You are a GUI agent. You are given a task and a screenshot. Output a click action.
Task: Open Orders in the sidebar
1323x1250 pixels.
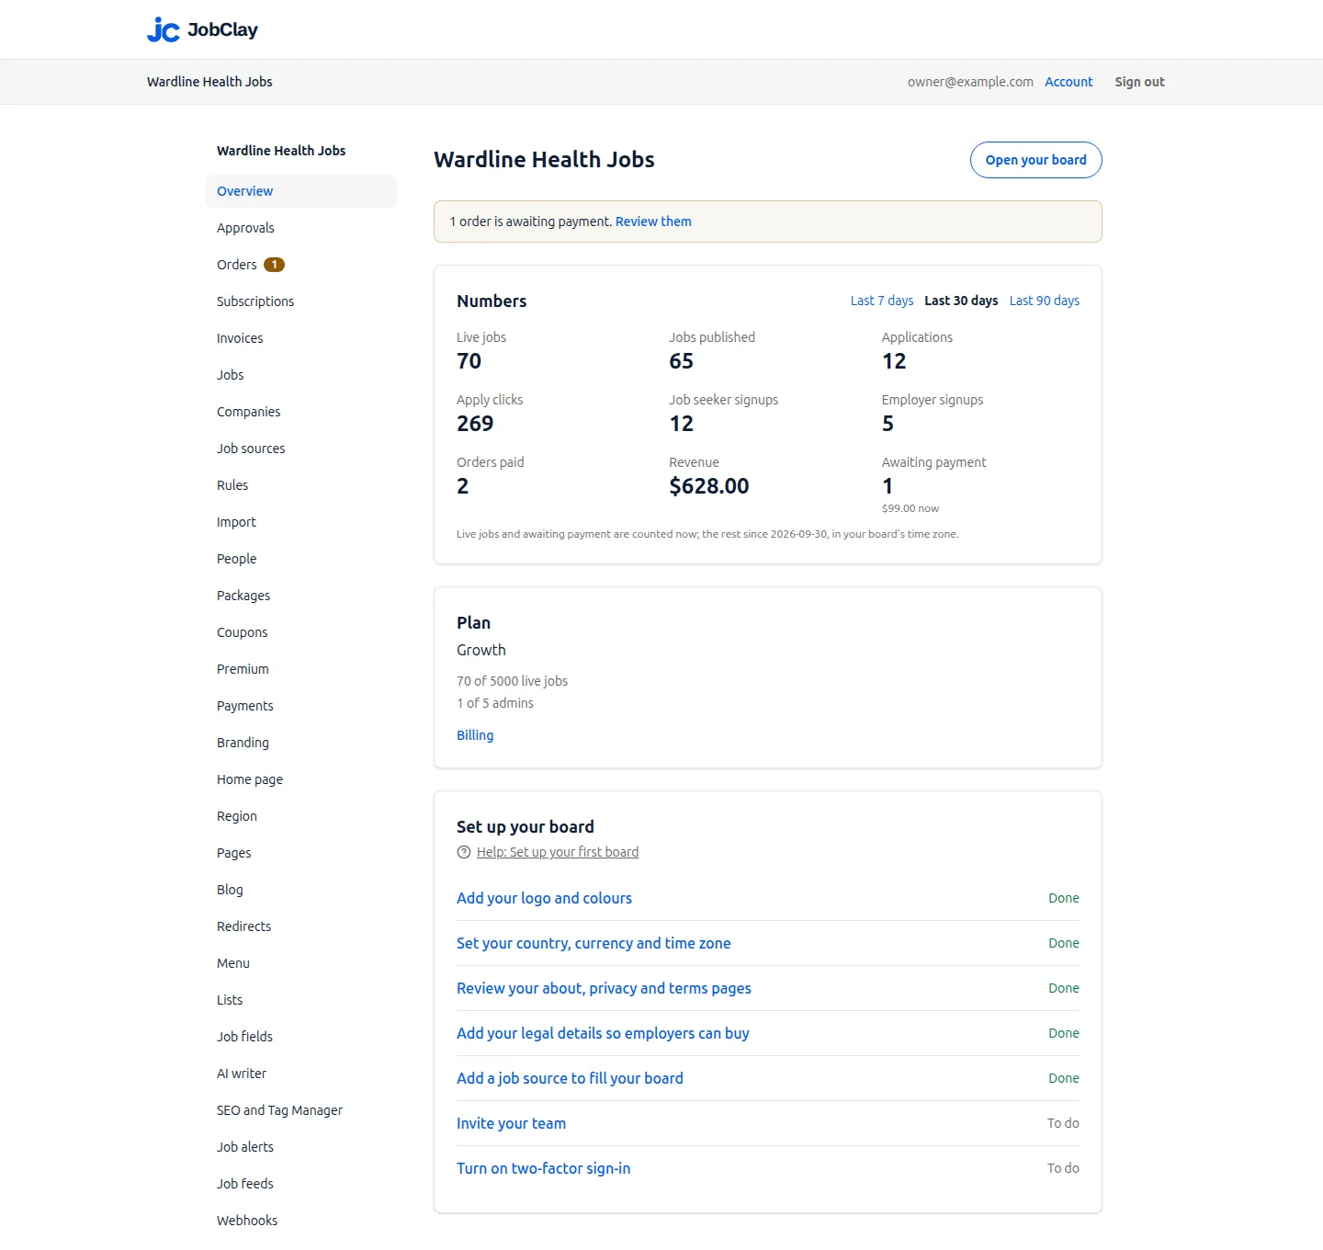pos(301,265)
